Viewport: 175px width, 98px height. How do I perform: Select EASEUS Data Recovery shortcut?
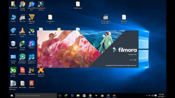pos(13,85)
